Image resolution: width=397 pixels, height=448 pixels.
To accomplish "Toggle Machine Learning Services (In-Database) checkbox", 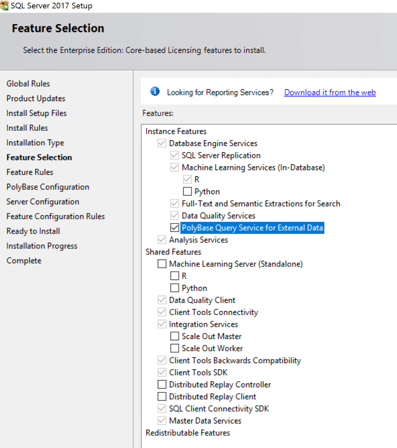I will click(174, 167).
